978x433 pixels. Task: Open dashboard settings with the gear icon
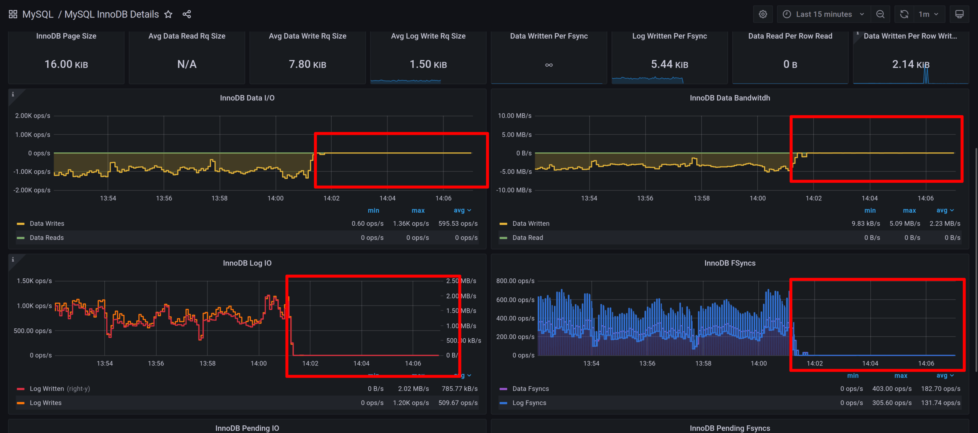[763, 14]
